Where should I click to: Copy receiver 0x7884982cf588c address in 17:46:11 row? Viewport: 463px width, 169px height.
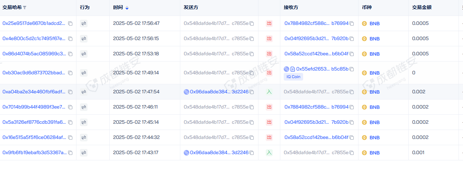coord(352,107)
